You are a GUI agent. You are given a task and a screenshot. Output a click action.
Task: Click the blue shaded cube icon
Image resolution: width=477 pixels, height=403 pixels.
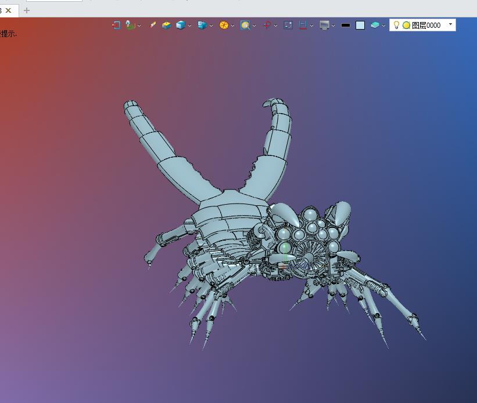tap(181, 26)
